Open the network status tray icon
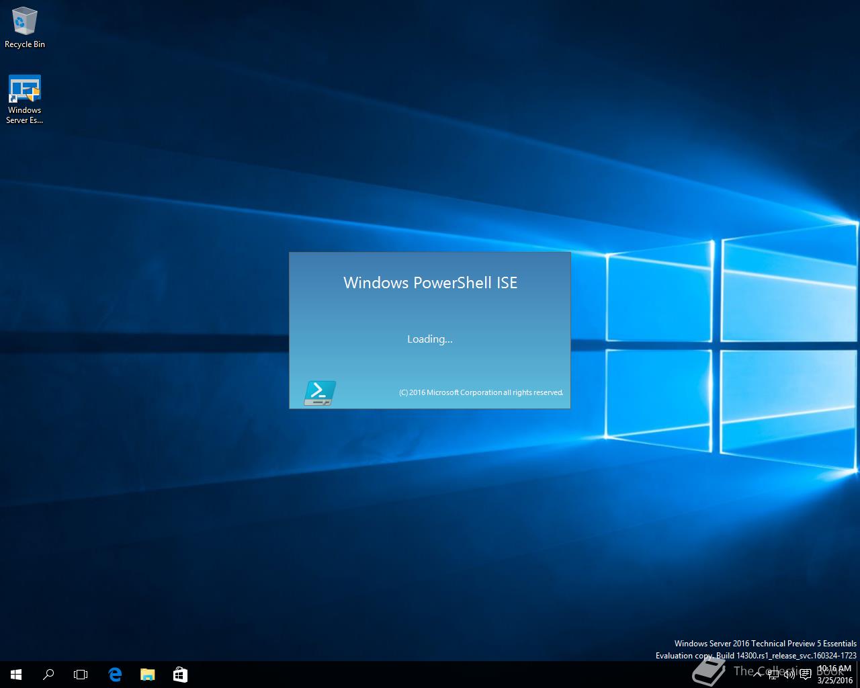The image size is (860, 688). 773,675
